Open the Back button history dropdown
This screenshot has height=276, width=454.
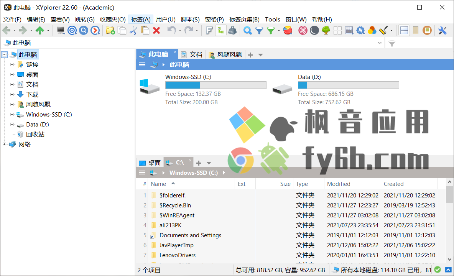click(14, 30)
